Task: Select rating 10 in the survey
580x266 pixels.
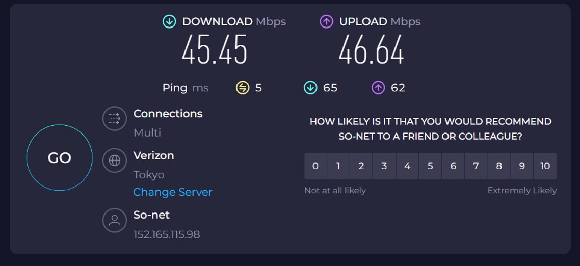Action: 545,166
